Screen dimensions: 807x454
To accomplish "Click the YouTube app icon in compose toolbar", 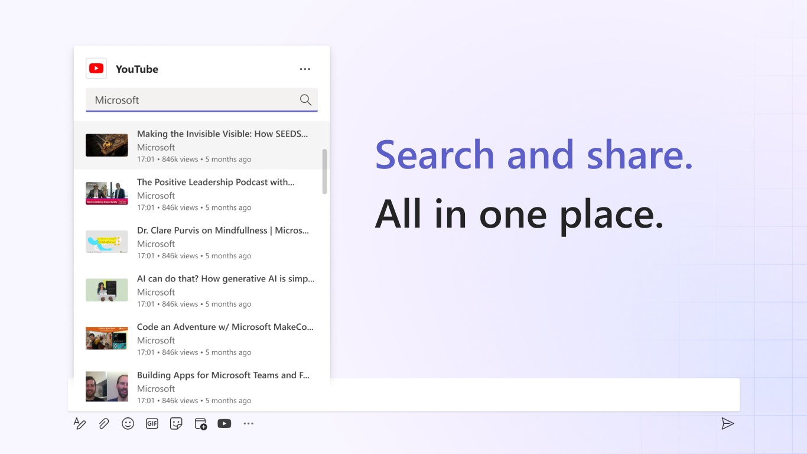I will (x=224, y=423).
